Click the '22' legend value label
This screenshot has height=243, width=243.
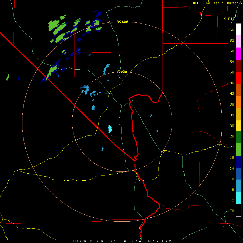(232, 147)
